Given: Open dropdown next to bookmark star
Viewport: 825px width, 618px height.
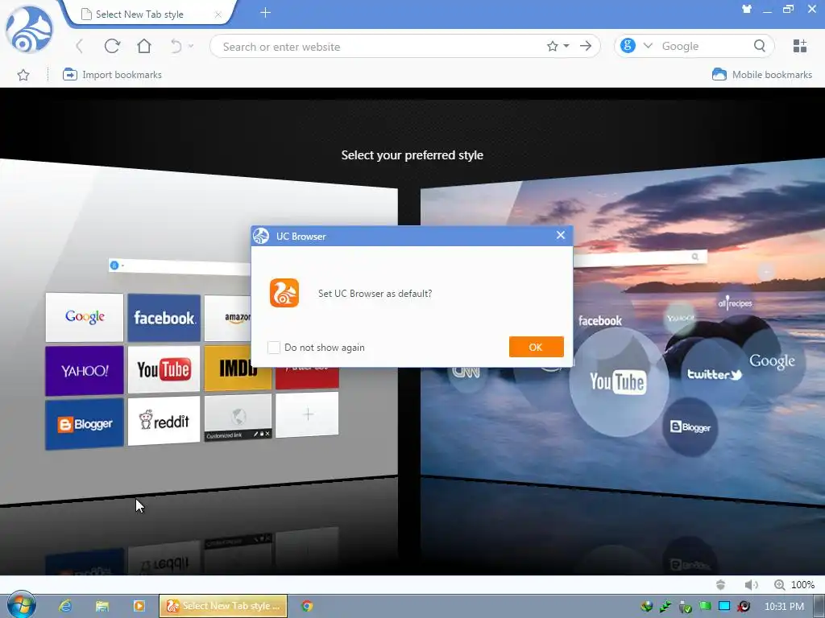Looking at the screenshot, I should point(566,46).
